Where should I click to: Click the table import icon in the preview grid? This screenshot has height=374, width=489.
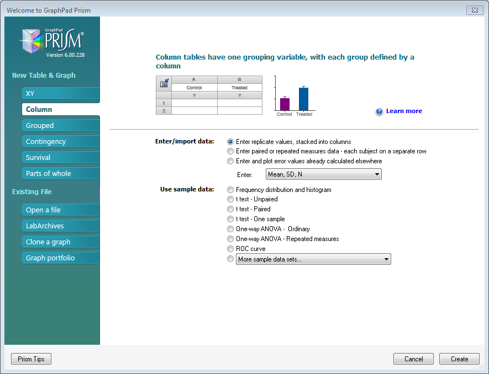point(164,84)
